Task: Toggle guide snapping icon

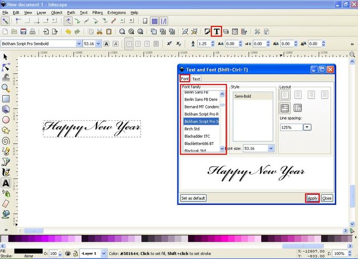Action: click(x=164, y=21)
